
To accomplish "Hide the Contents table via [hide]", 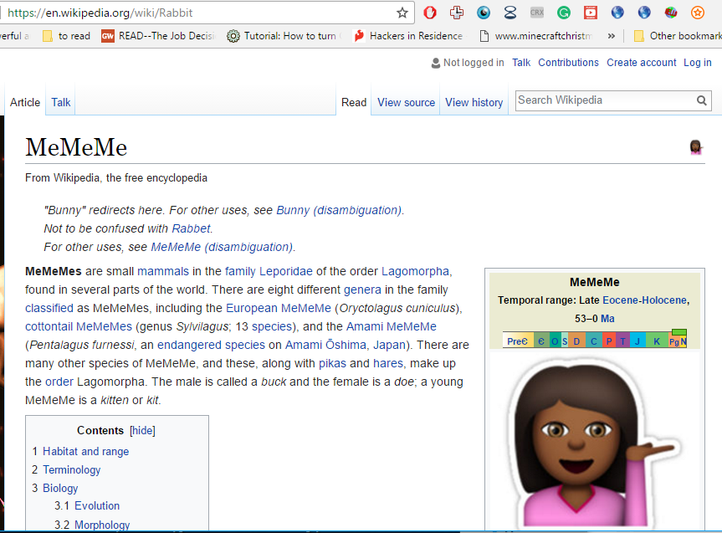I will [143, 430].
